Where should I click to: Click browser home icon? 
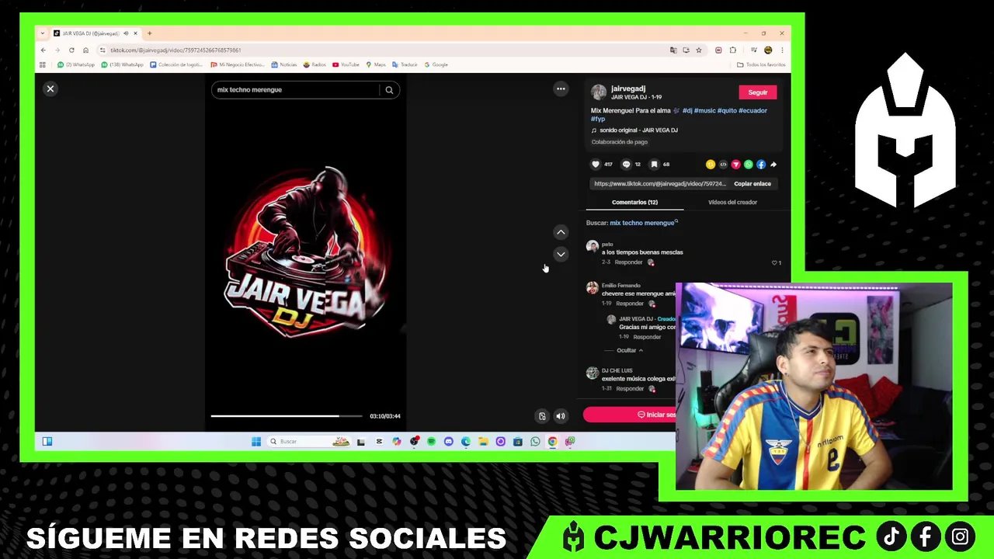tap(85, 50)
